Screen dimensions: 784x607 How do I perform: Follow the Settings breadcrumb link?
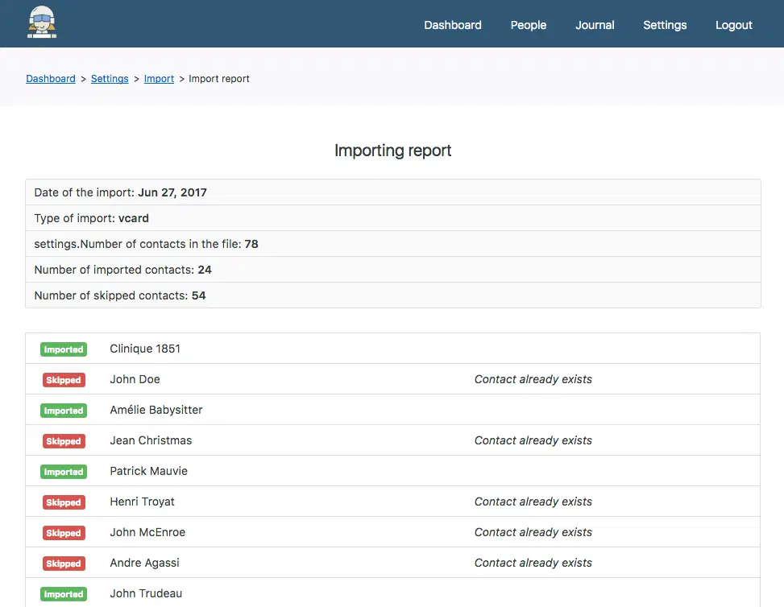[x=110, y=79]
